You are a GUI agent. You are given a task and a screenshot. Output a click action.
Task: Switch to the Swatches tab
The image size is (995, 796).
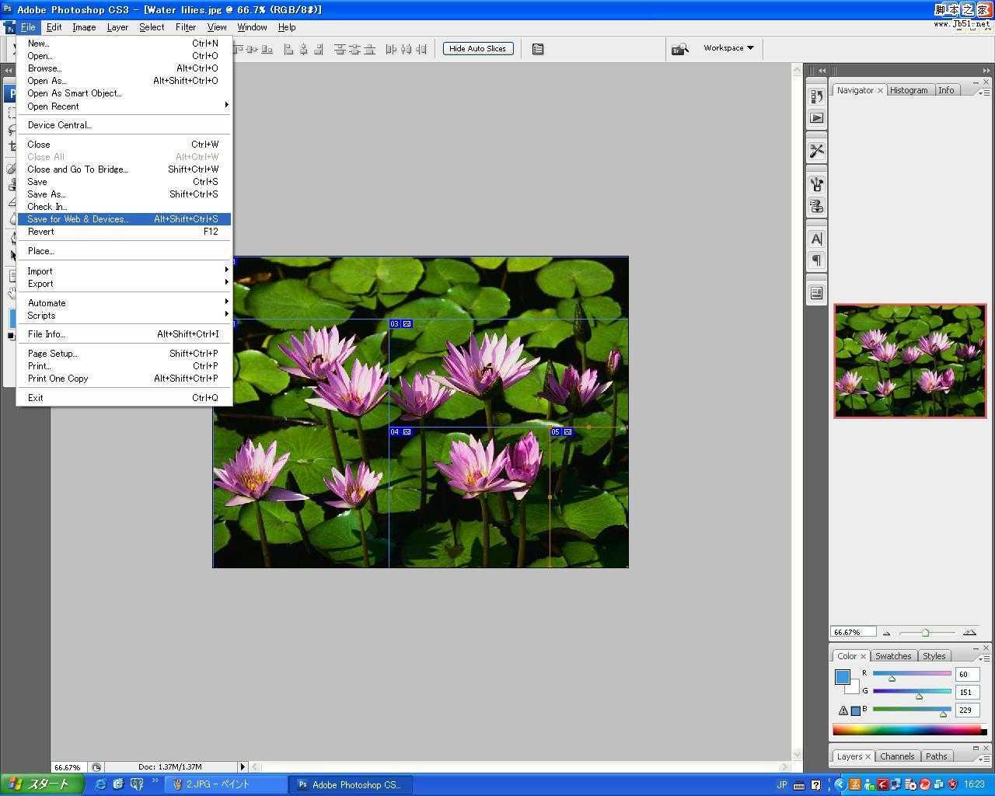pyautogui.click(x=893, y=656)
